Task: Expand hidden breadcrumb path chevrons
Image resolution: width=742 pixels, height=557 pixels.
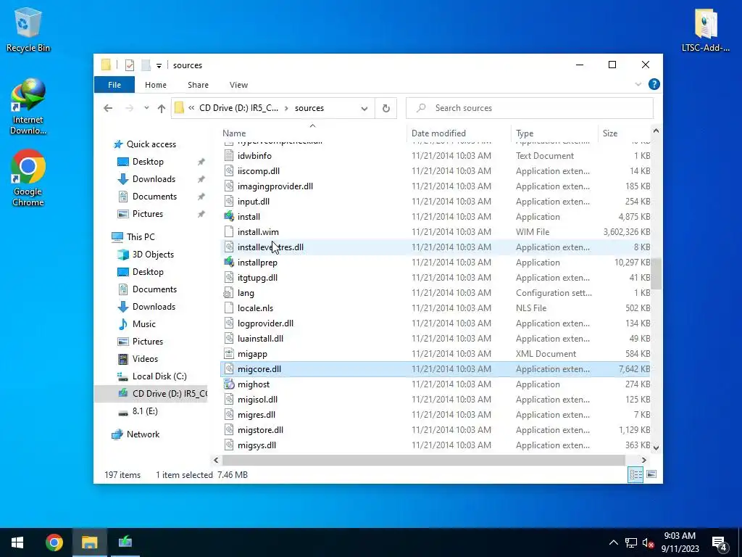Action: click(x=191, y=108)
